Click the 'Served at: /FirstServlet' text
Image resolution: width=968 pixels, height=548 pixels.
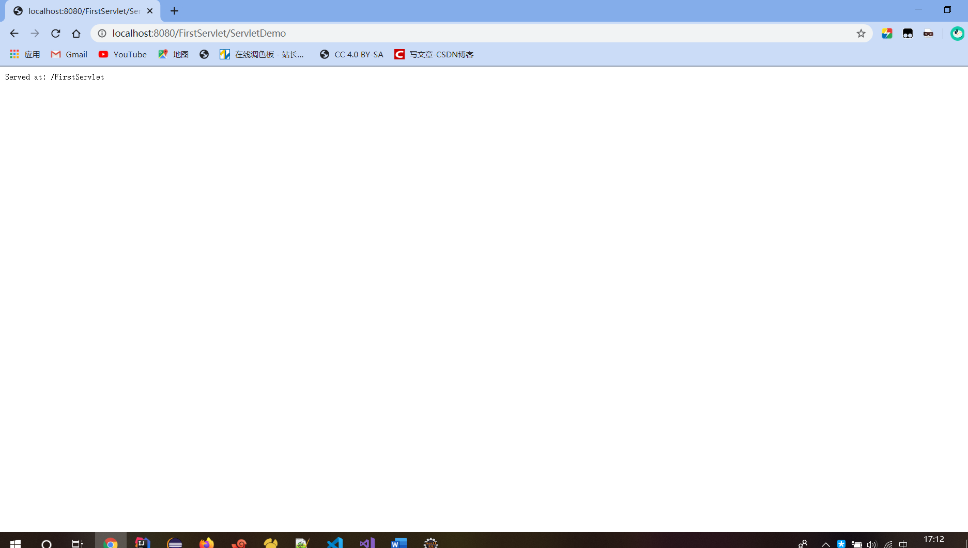tap(54, 77)
